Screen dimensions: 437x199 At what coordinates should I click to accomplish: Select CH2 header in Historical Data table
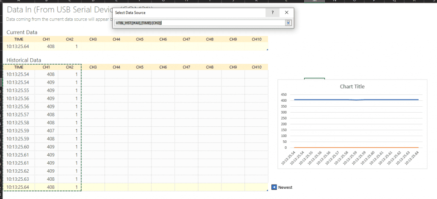click(x=70, y=67)
